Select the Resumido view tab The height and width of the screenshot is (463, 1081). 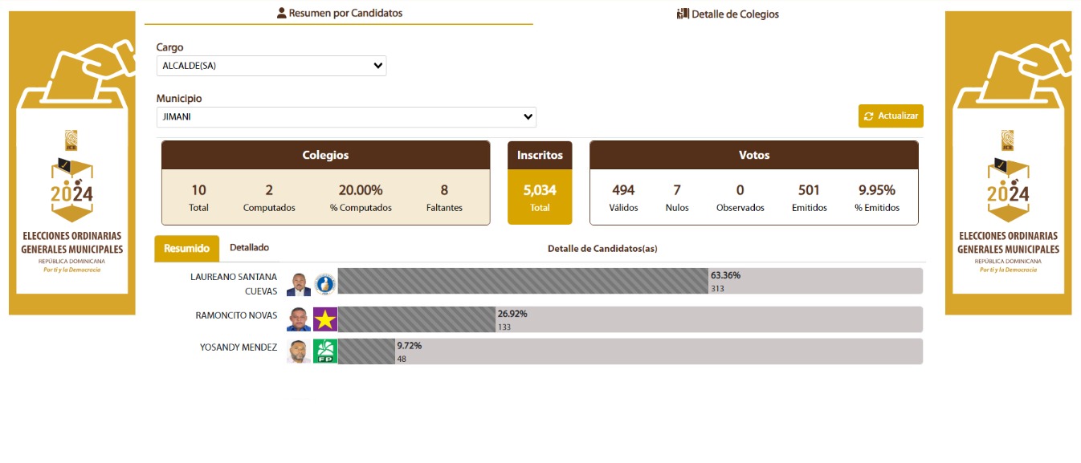186,249
